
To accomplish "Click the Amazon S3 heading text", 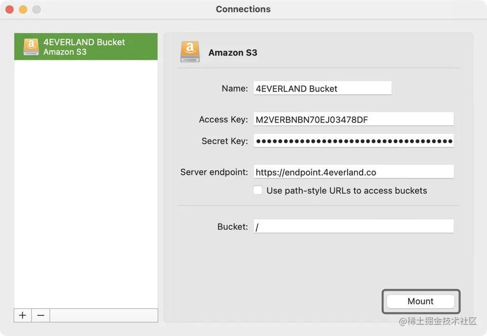I will click(233, 53).
